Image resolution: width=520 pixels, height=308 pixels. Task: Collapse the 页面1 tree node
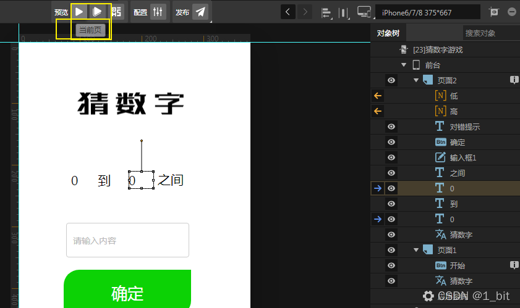point(416,250)
